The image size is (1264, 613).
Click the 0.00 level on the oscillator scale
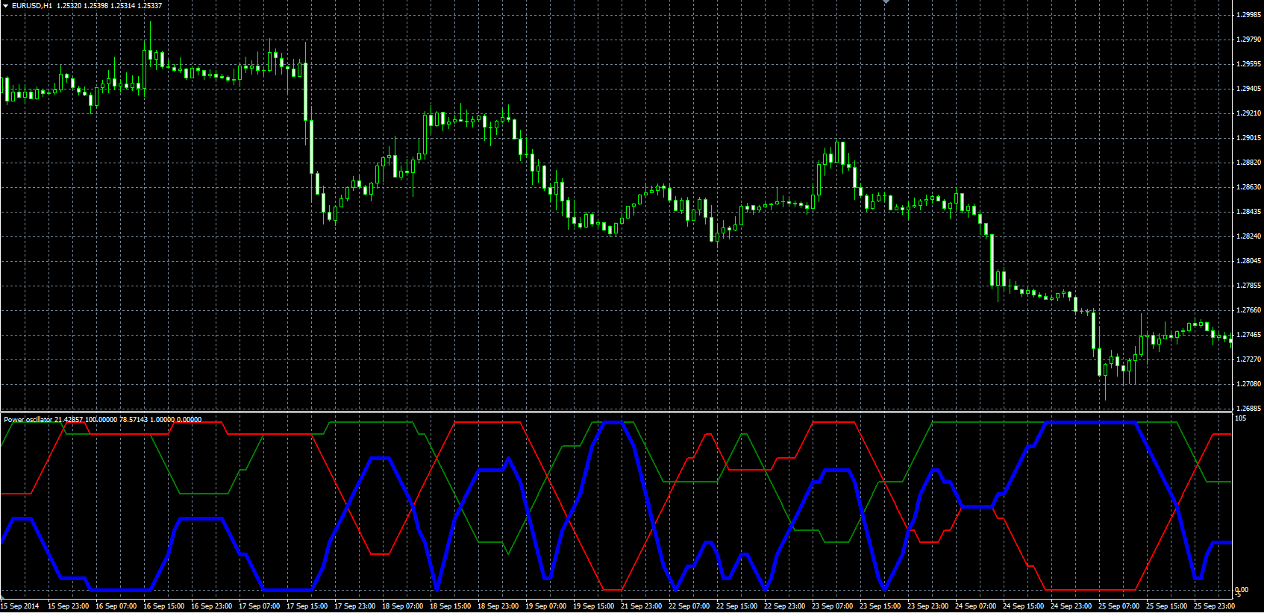click(x=1242, y=590)
